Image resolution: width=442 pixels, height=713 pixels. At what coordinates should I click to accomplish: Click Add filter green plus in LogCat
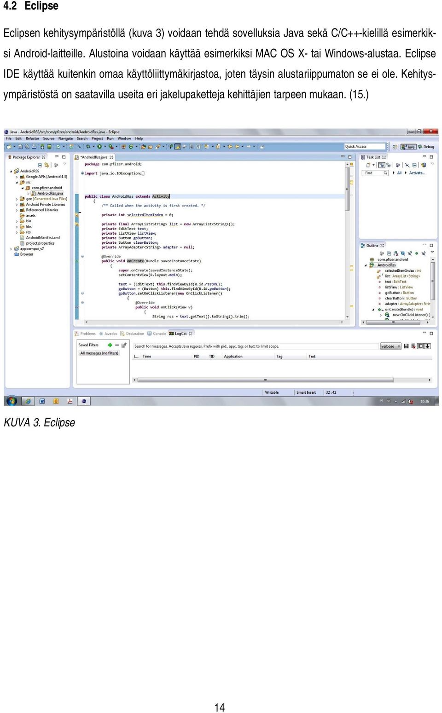pyautogui.click(x=110, y=345)
